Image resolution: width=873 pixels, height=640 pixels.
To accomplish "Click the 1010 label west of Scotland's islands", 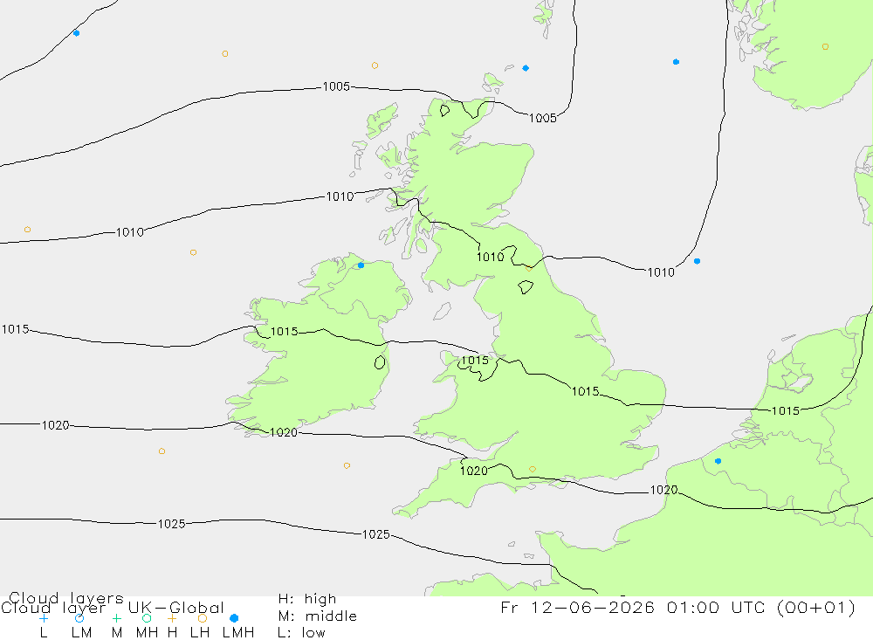I will point(340,196).
